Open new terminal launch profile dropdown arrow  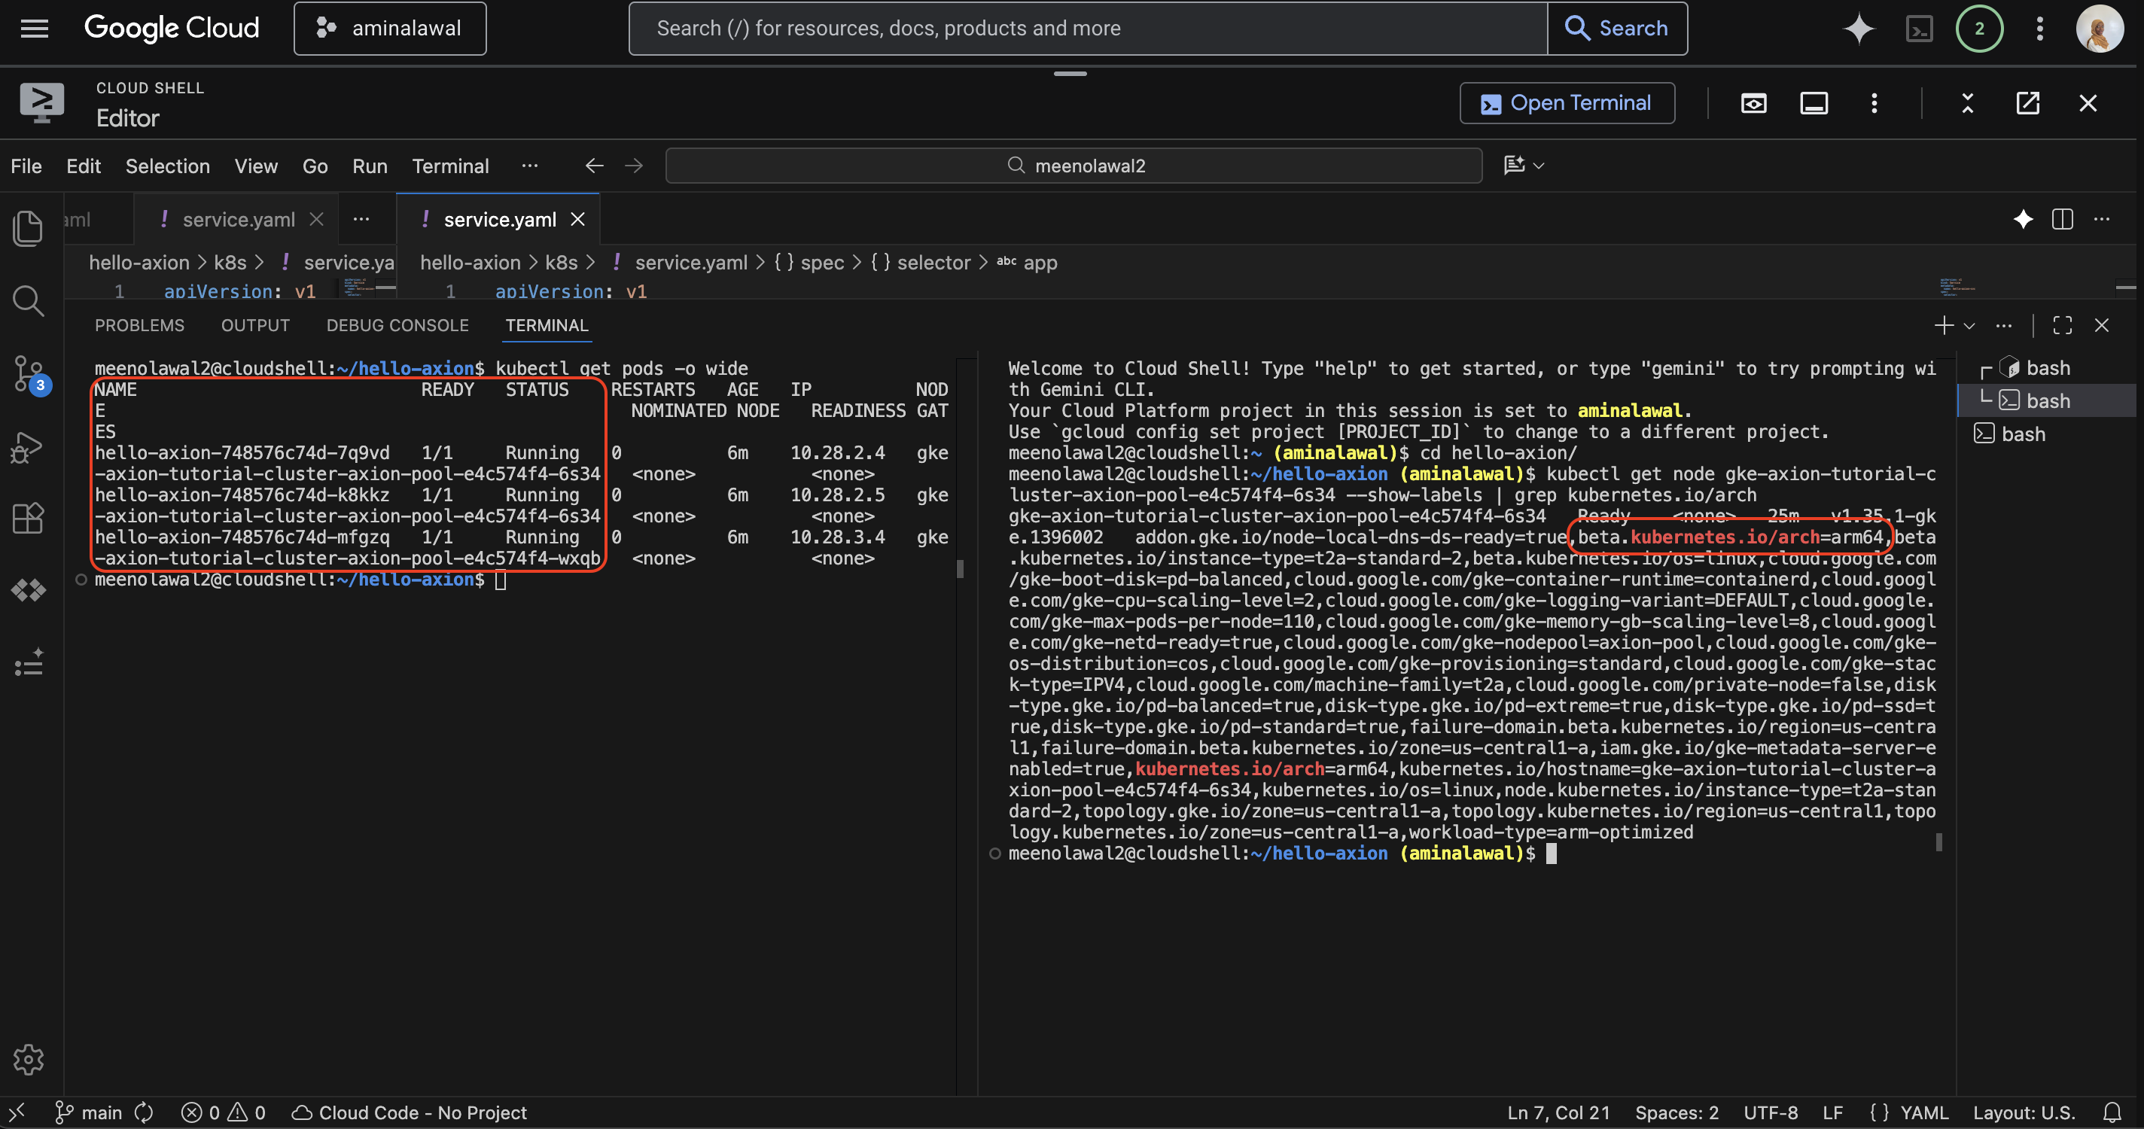coord(1969,326)
